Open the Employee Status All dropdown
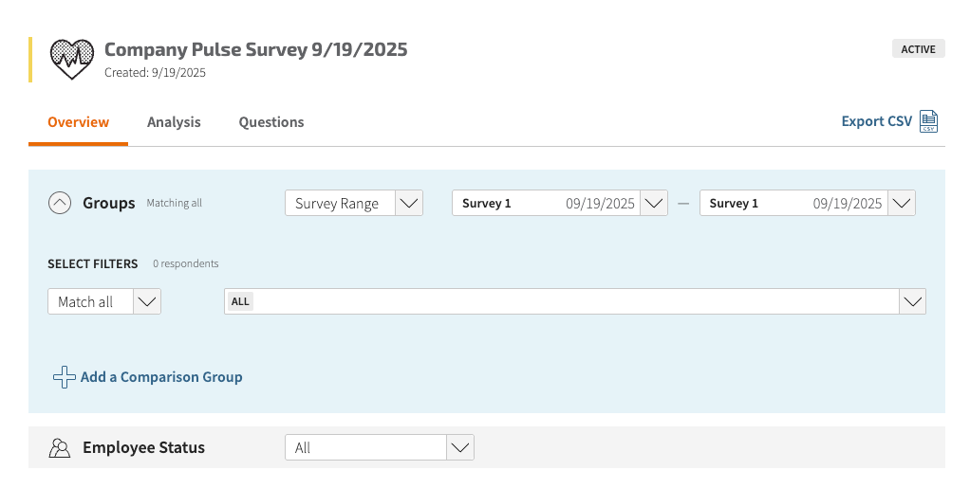 (x=380, y=447)
